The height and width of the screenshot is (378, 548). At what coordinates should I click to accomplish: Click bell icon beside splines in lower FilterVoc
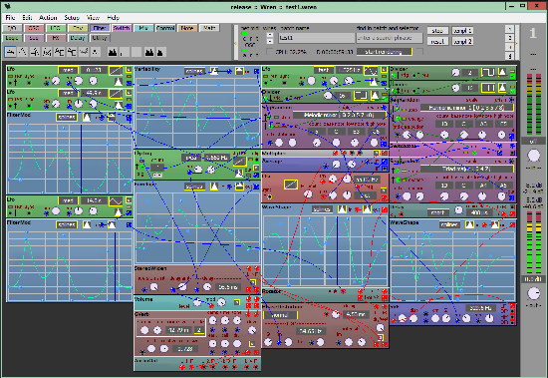tap(87, 224)
